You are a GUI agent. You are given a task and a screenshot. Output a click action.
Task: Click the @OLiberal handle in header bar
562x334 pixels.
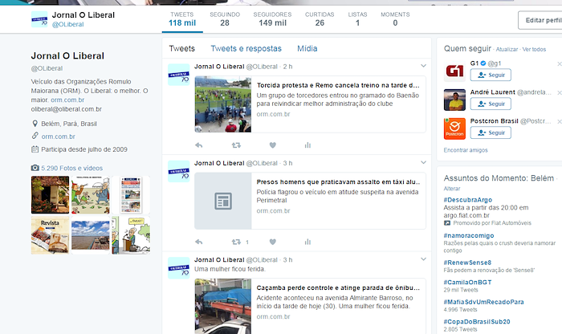(x=67, y=24)
